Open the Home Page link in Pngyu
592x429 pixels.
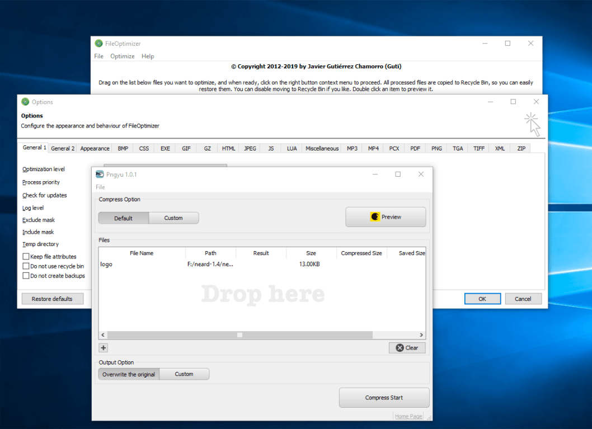pos(408,416)
